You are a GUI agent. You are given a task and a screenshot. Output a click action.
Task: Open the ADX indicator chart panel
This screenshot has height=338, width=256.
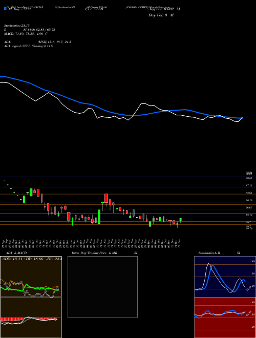click(x=31, y=277)
